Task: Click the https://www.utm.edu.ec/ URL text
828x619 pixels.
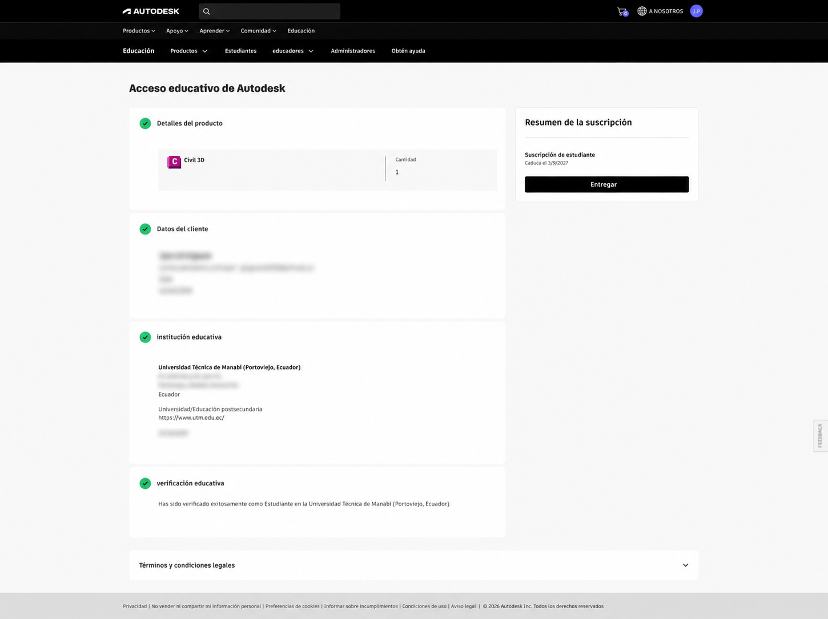Action: tap(191, 418)
